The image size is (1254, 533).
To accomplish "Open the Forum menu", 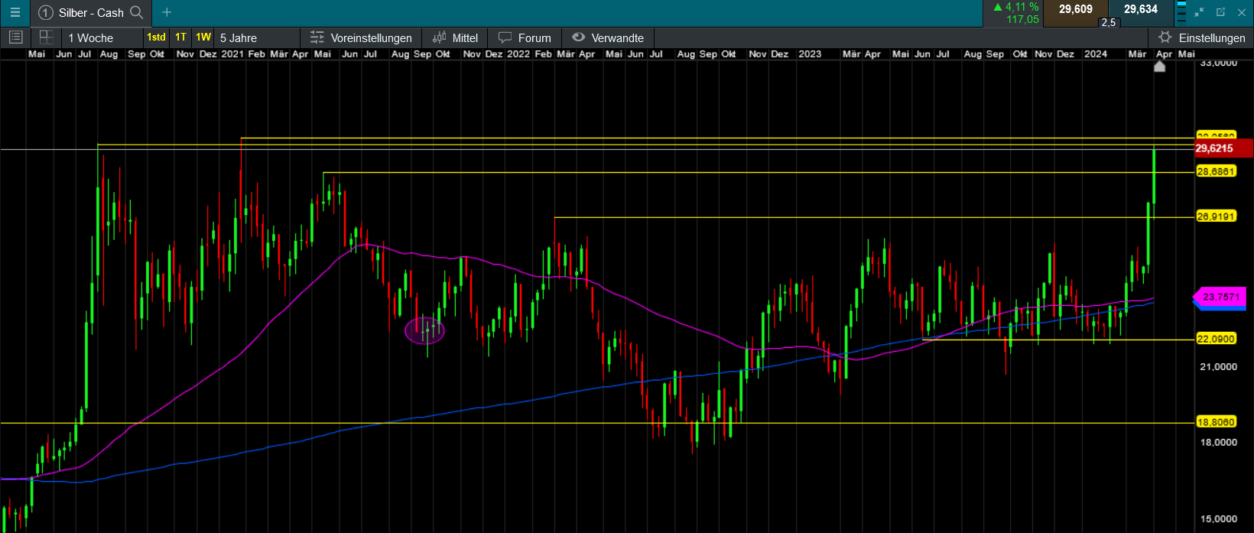I will [525, 37].
